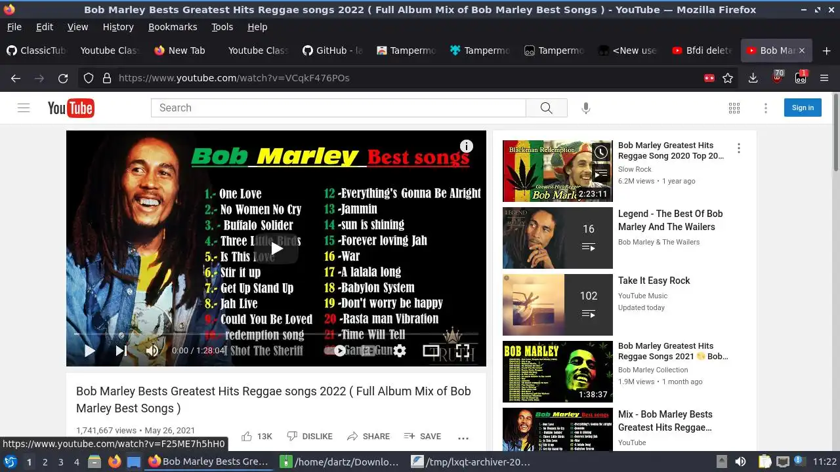Open the File menu
This screenshot has height=472, width=840.
point(14,27)
